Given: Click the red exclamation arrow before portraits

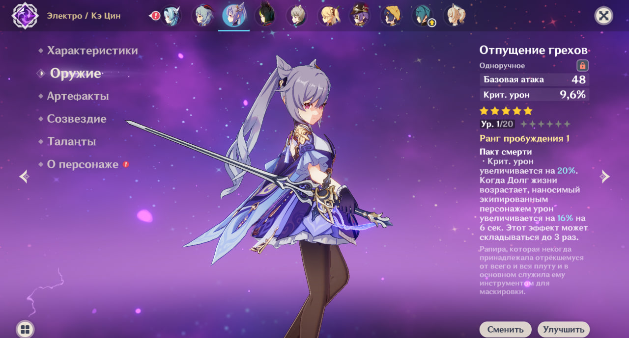Looking at the screenshot, I should click(155, 16).
